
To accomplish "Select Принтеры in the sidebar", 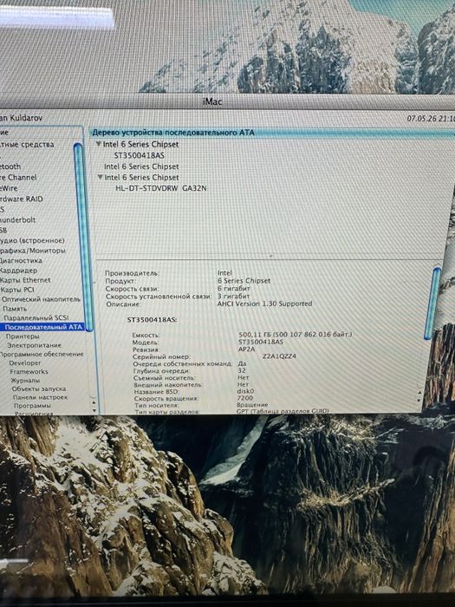I will (x=23, y=336).
